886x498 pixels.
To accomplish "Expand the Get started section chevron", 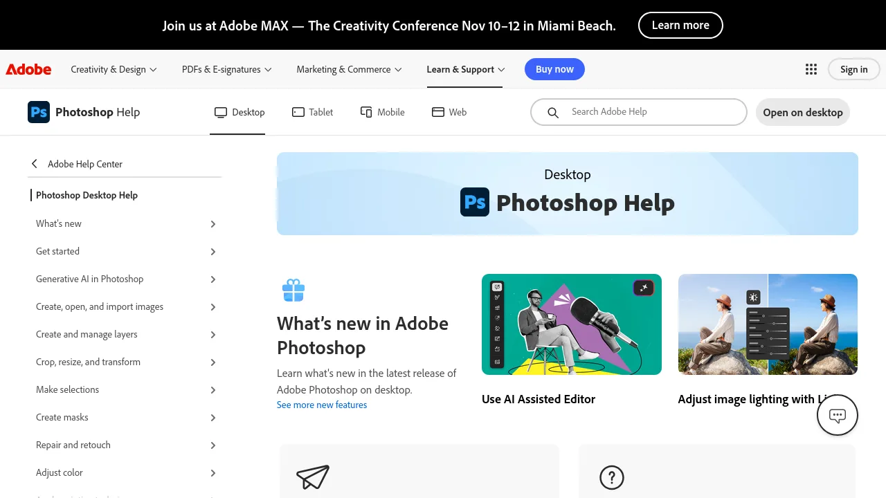I will pyautogui.click(x=213, y=252).
